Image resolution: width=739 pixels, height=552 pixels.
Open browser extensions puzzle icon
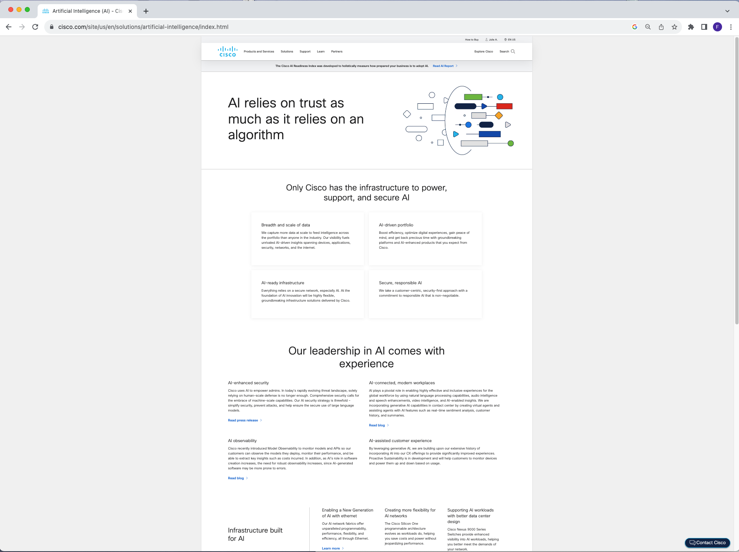691,26
